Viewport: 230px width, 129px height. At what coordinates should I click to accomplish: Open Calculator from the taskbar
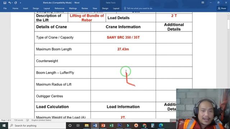(152, 125)
